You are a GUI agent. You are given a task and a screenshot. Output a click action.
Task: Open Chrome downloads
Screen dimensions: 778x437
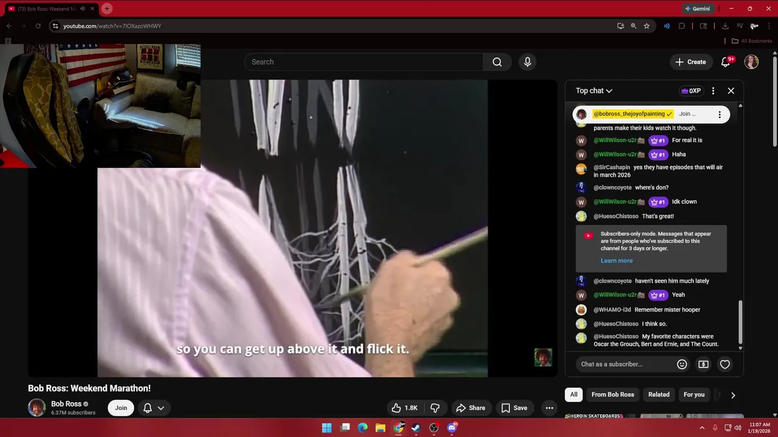point(725,26)
